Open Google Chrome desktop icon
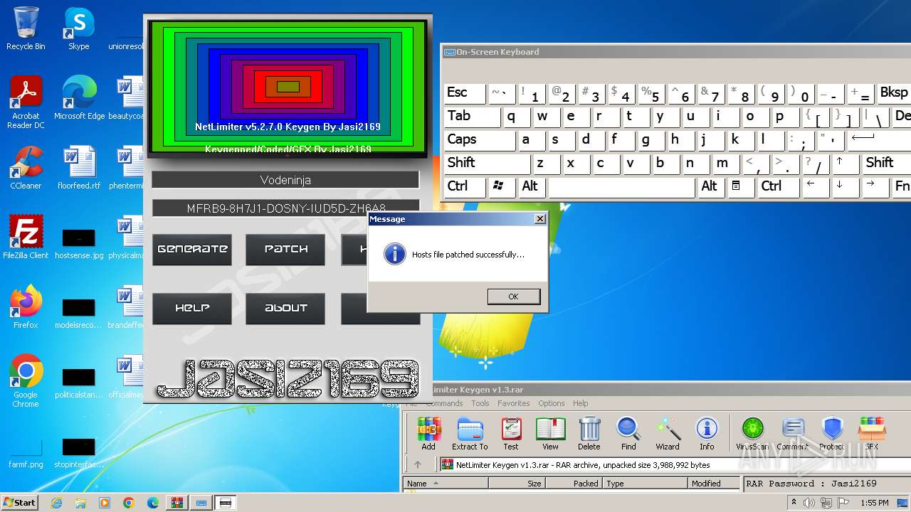Image resolution: width=911 pixels, height=512 pixels. [x=26, y=381]
